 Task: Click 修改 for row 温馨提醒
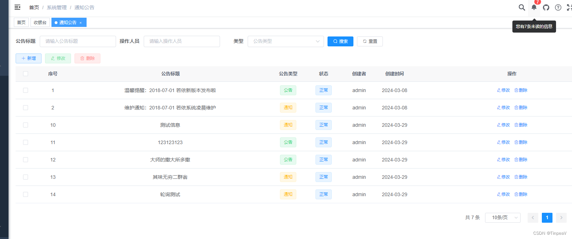tap(504, 90)
